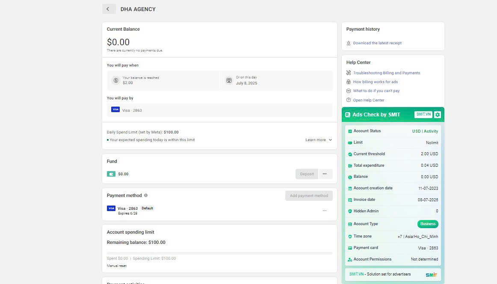Click the Account Status row icon
Image resolution: width=497 pixels, height=284 pixels.
pyautogui.click(x=350, y=131)
